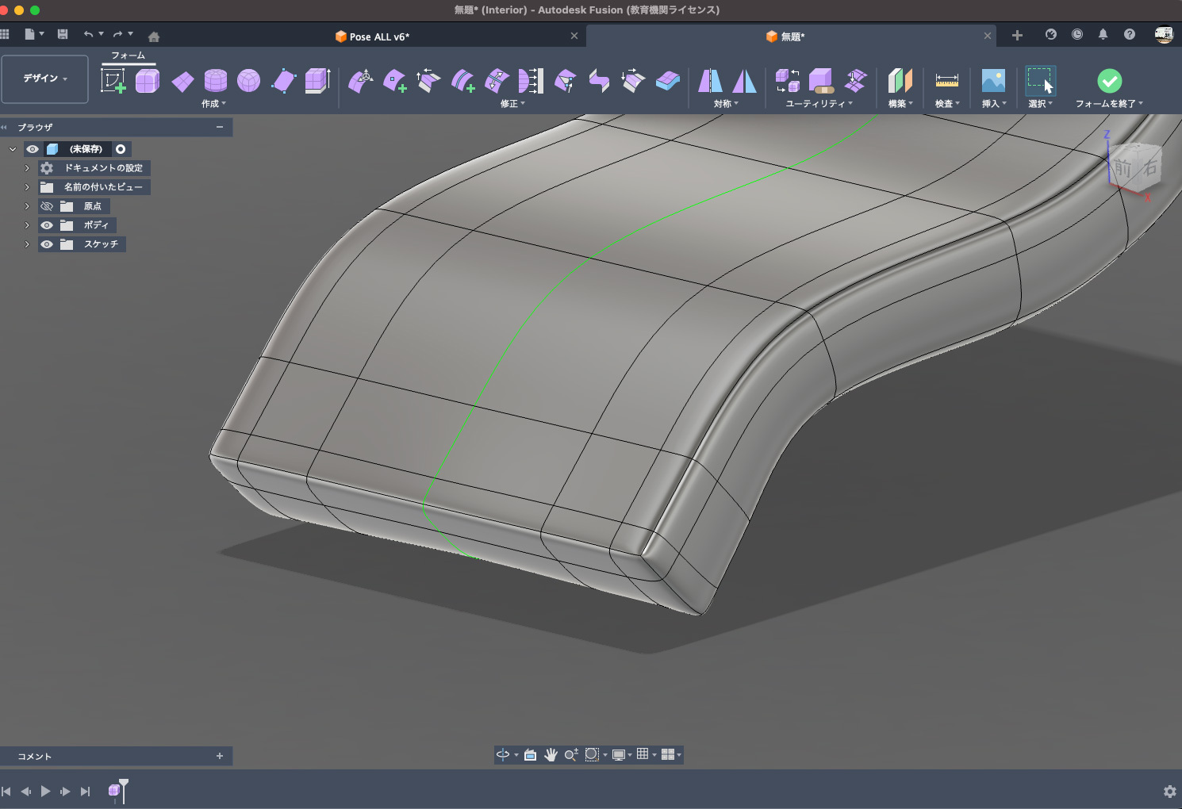This screenshot has height=809, width=1182.
Task: Open the 修正 dropdown menu
Action: pyautogui.click(x=512, y=104)
